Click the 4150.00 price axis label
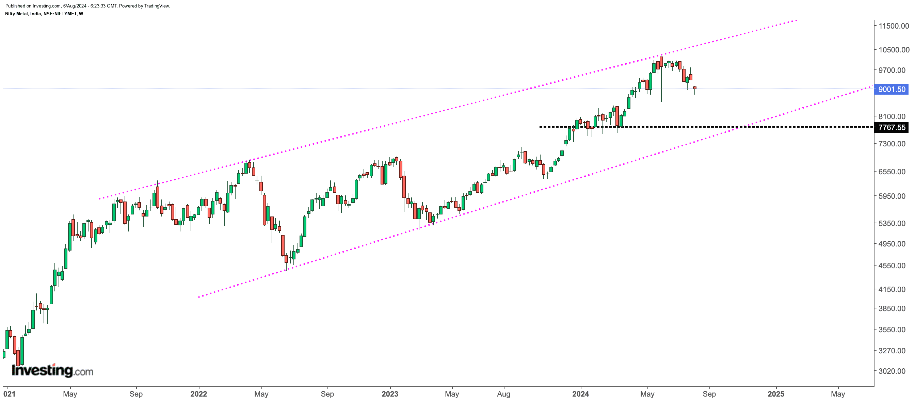 892,289
